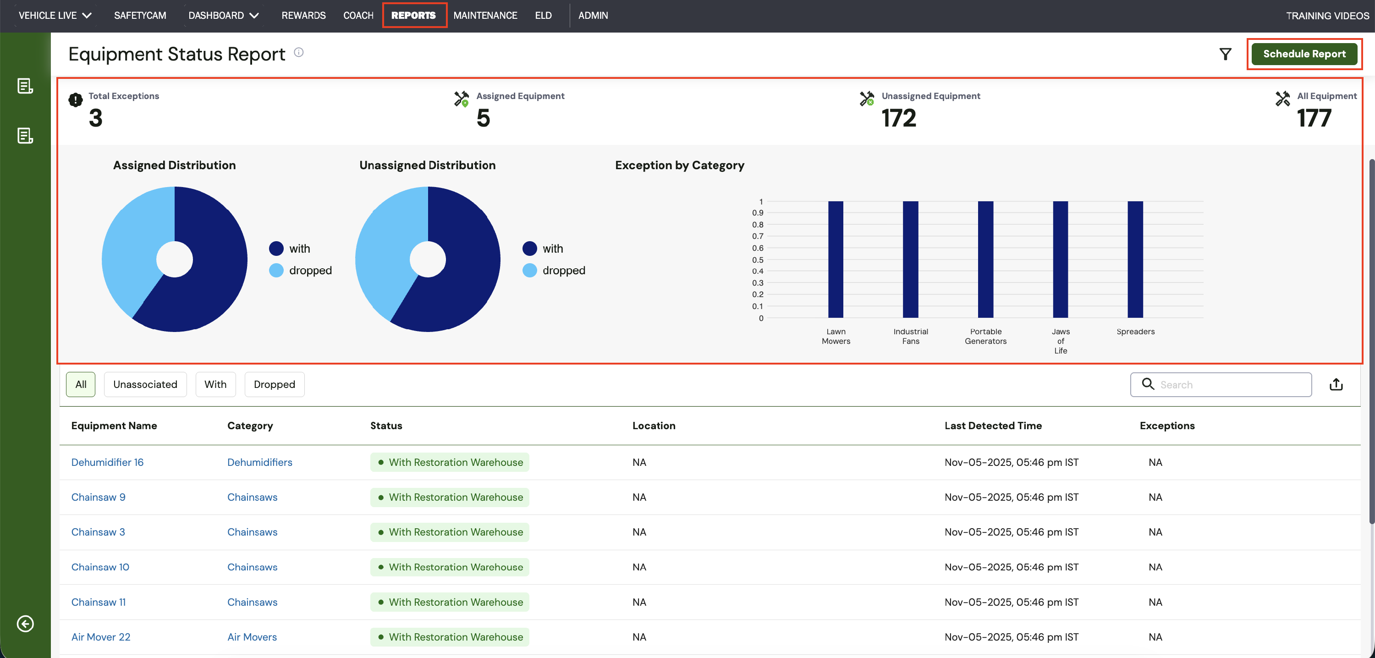
Task: Toggle the Dropped filter chip
Action: 275,385
